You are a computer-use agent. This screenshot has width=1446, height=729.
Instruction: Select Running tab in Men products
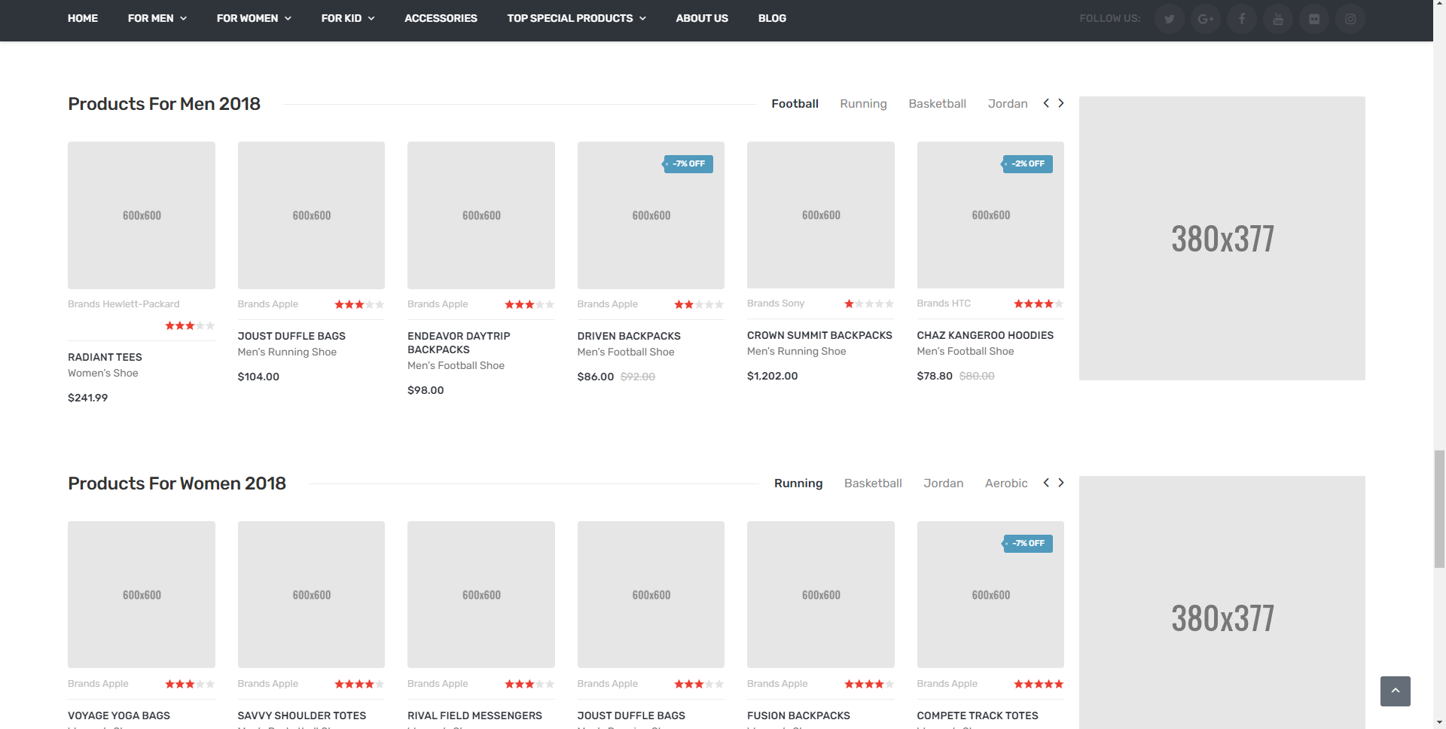point(863,103)
